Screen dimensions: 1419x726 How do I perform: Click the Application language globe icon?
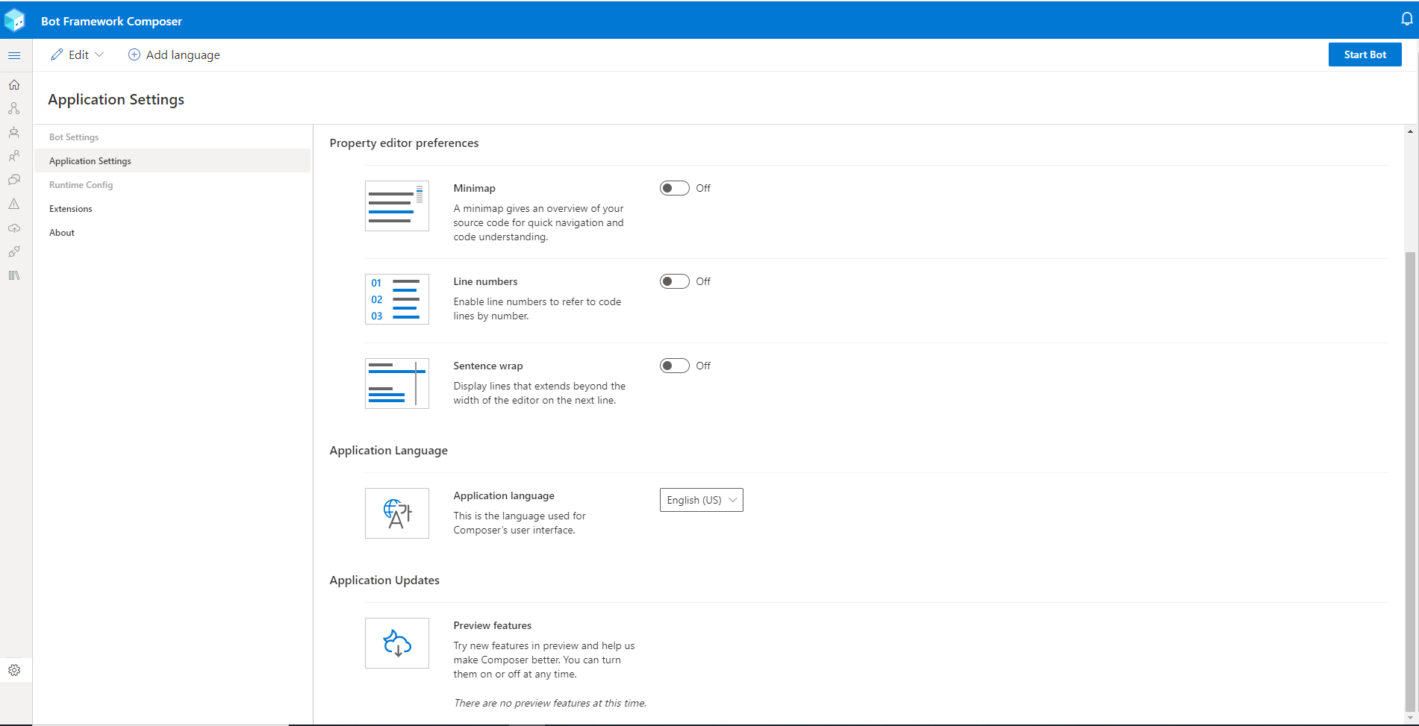[x=397, y=513]
